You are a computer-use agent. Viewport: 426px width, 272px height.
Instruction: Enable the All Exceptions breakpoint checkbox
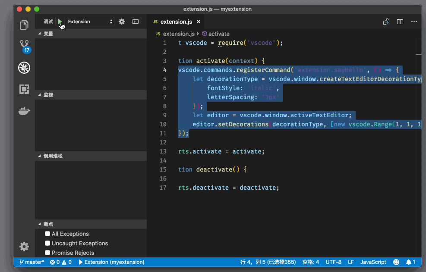(48, 234)
